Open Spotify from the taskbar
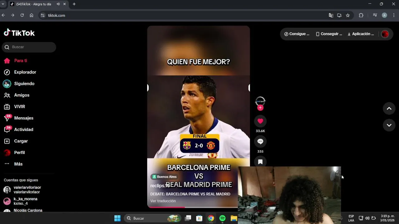Screen dimensions: 399x224 (222, 218)
